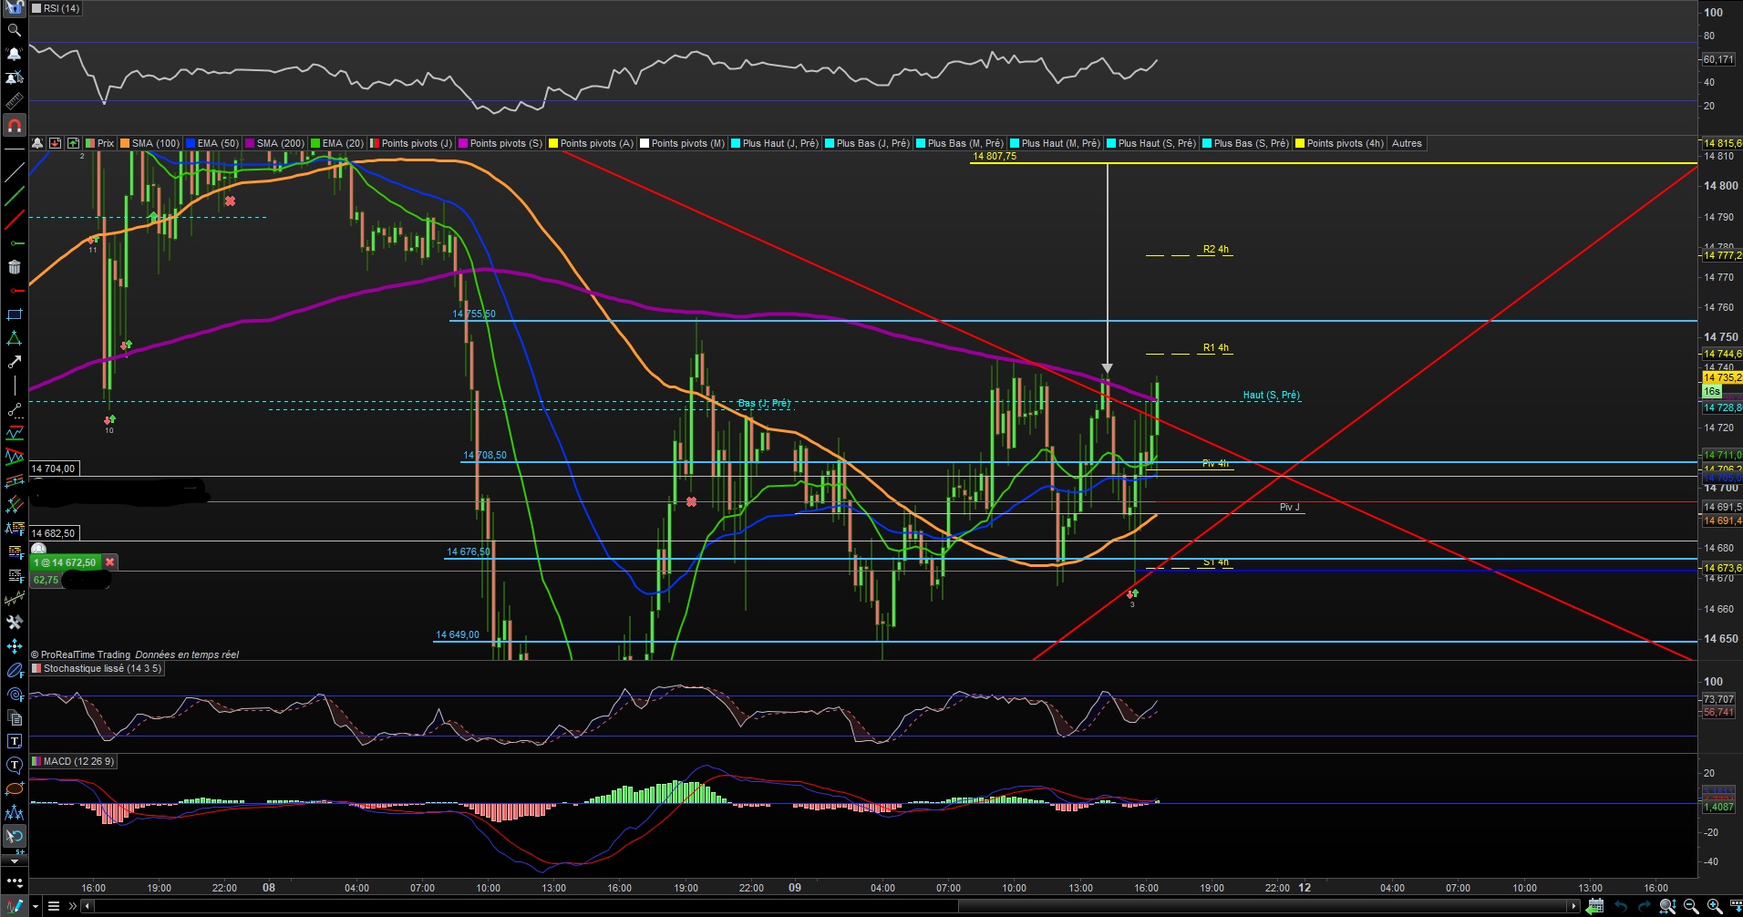Viewport: 1743px width, 917px height.
Task: Click the crossed-out bell alert removal tool
Action: (x=14, y=77)
